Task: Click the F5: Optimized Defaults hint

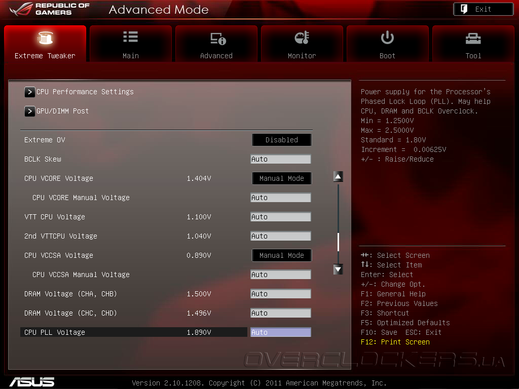Action: (405, 323)
